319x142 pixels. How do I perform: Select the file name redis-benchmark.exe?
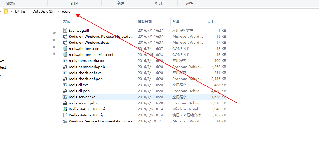[x=86, y=60]
